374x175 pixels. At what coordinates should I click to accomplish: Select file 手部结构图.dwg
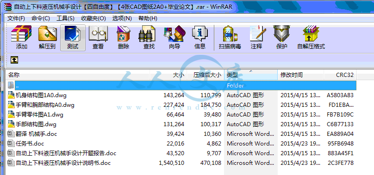coord(36,124)
